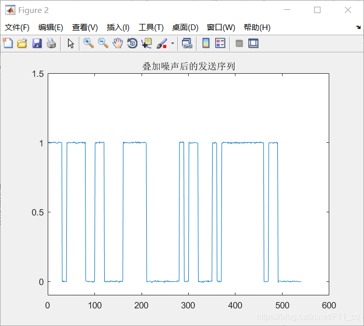Click the x-axis tick label 600
364x326 pixels.
tap(329, 305)
